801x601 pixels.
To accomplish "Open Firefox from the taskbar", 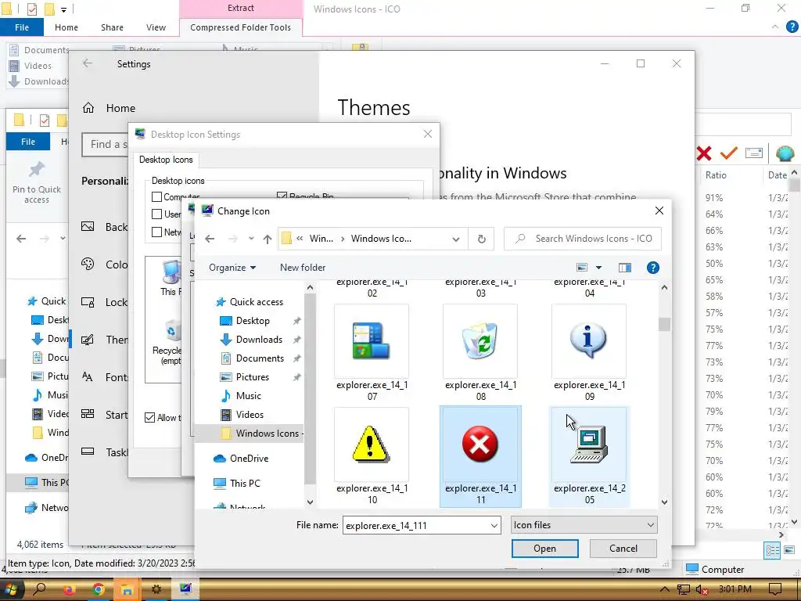I will (69, 589).
